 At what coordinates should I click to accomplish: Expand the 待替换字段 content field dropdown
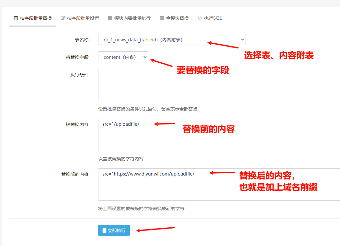(x=123, y=57)
